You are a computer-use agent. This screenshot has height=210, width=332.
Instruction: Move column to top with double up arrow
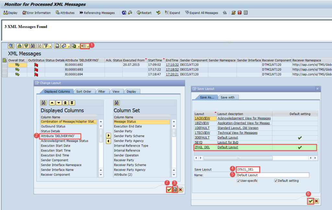point(65,103)
